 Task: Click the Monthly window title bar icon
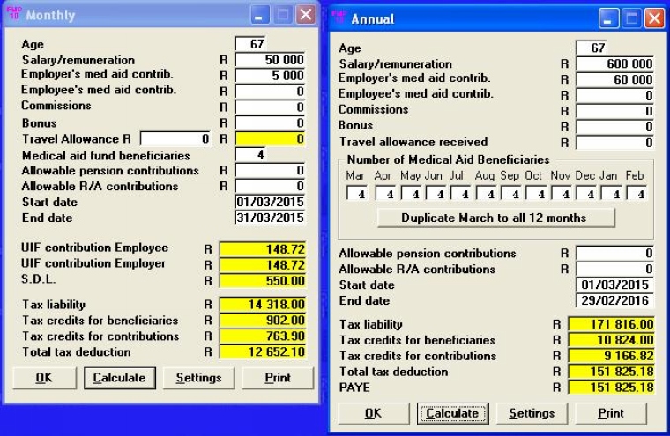click(14, 13)
